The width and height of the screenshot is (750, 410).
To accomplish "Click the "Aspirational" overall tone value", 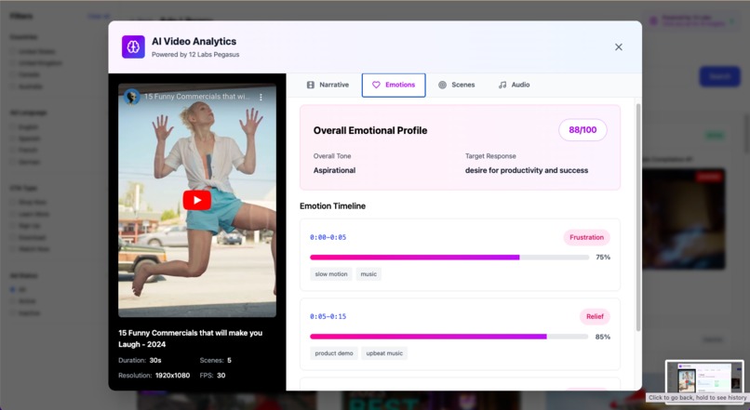I will [x=334, y=170].
